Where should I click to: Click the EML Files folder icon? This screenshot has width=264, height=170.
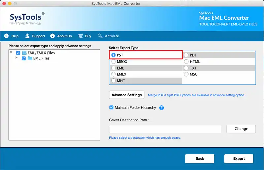tap(30, 58)
